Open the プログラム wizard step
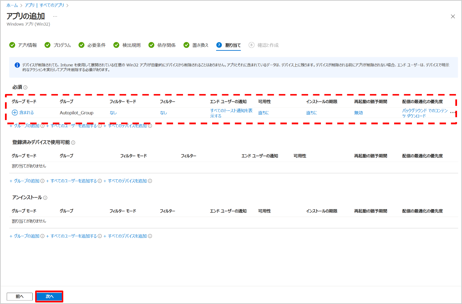The image size is (462, 304). click(x=58, y=45)
